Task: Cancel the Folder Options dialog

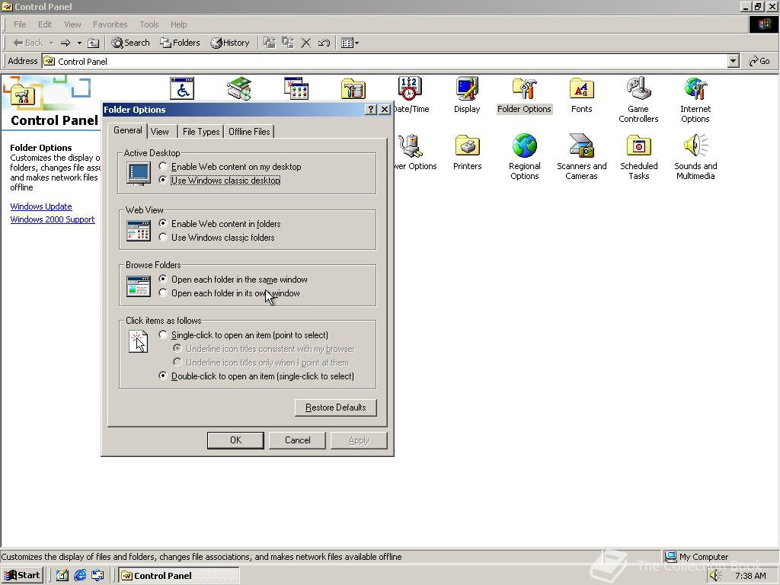Action: [x=298, y=440]
